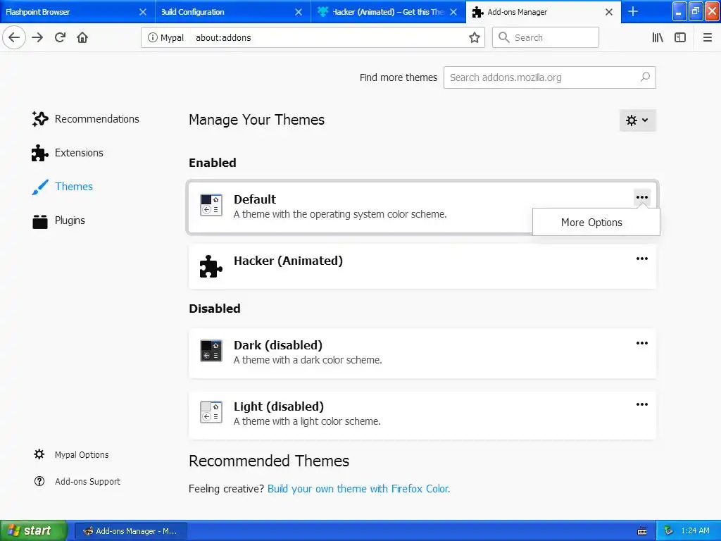The image size is (721, 541).
Task: Bookmark this page with the star icon
Action: 474,37
